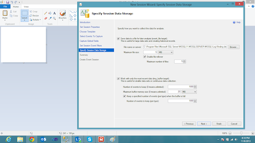Image resolution: width=255 pixels, height=143 pixels.
Task: Click the Number of events to keep spinner arrows
Action: pyautogui.click(x=195, y=87)
